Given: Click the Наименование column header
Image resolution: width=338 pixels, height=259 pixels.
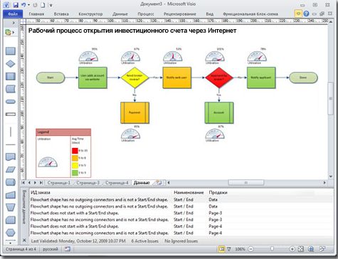Looking at the screenshot, I should [x=189, y=193].
